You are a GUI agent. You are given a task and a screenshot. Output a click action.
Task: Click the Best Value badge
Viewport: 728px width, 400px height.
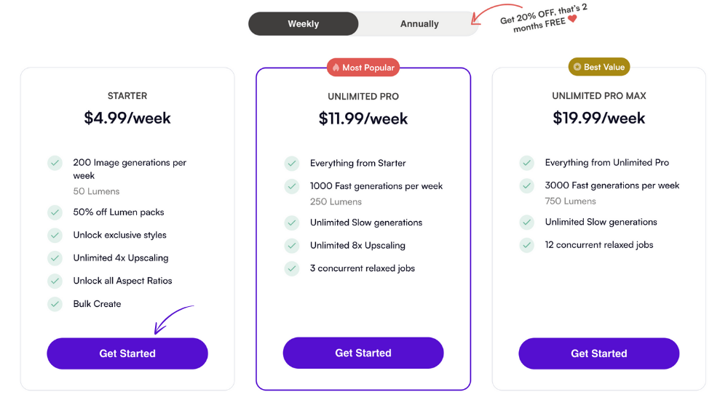coord(599,67)
